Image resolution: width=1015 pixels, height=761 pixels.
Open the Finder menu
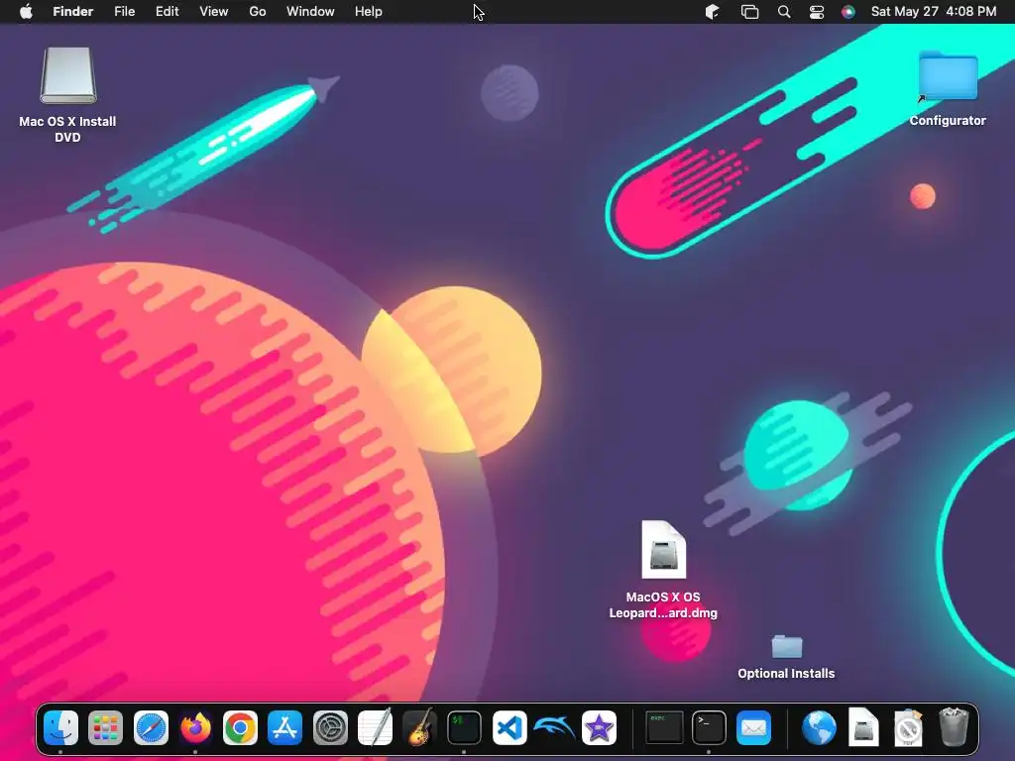73,12
